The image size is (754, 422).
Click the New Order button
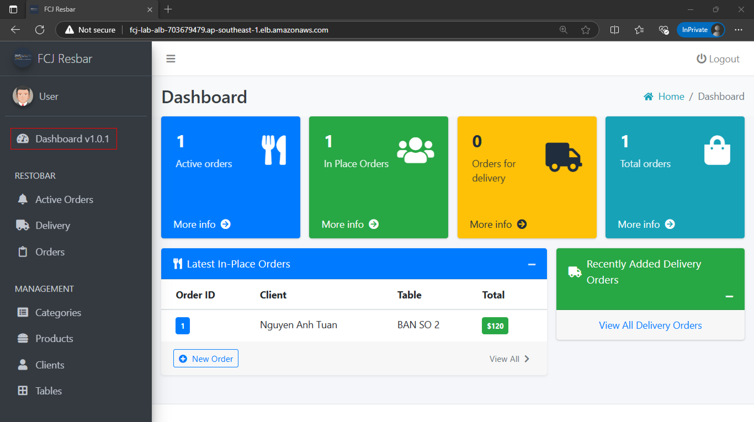coord(206,359)
